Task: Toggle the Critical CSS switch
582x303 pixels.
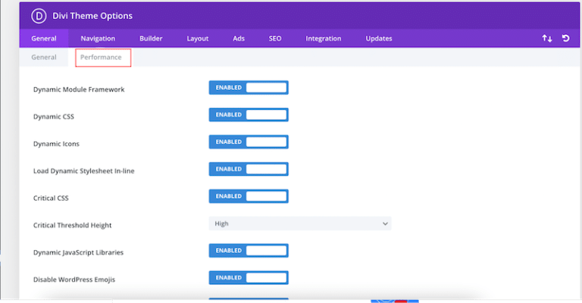Action: coord(249,196)
